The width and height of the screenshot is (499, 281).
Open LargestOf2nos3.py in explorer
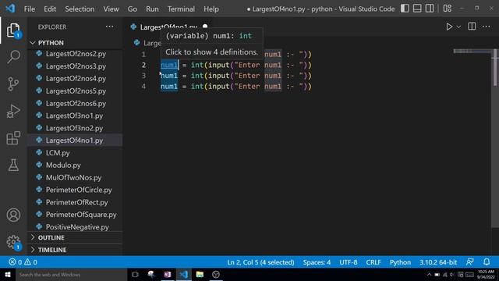(x=75, y=66)
